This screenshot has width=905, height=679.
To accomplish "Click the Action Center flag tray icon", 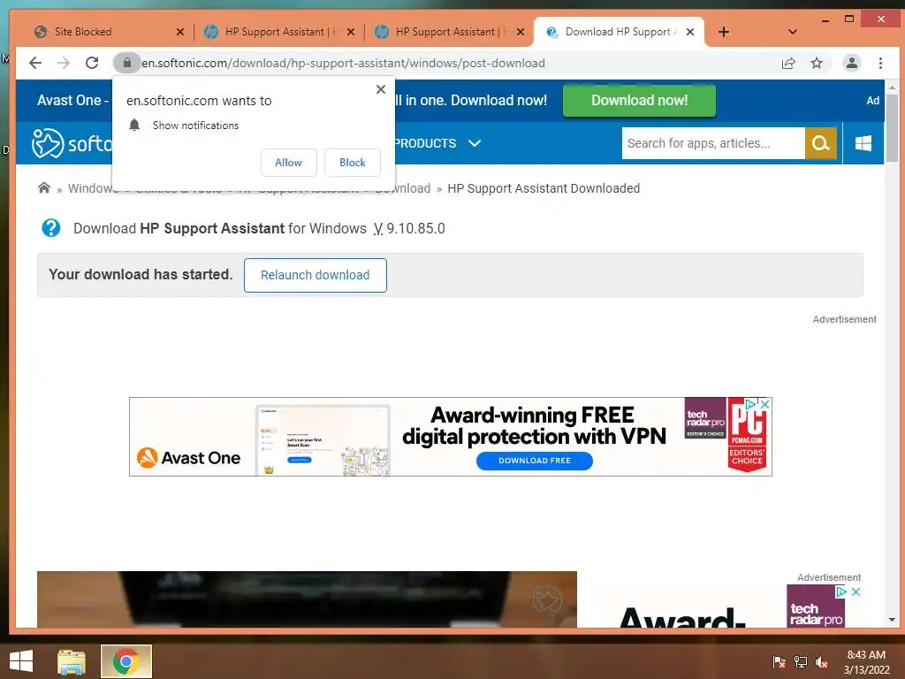I will pos(780,662).
